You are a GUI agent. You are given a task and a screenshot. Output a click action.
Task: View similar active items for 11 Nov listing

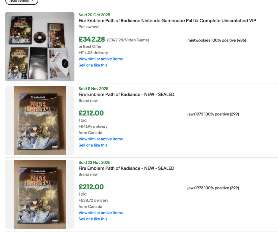coord(100,139)
